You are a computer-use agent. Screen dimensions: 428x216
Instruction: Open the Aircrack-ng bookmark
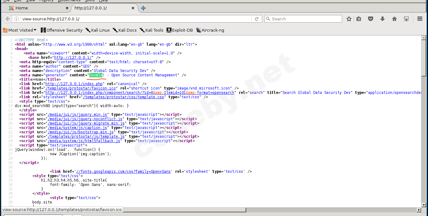coord(210,30)
